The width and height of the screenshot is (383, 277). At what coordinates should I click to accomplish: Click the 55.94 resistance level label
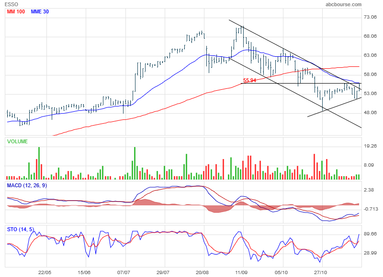(249, 80)
